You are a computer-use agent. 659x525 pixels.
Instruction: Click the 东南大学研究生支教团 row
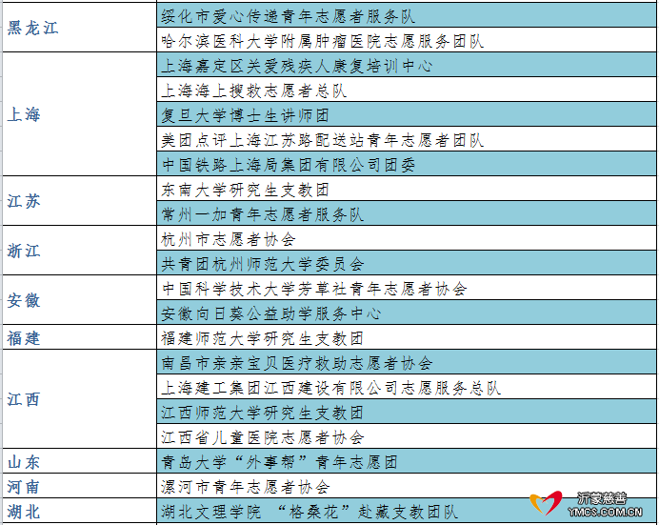tap(407, 189)
